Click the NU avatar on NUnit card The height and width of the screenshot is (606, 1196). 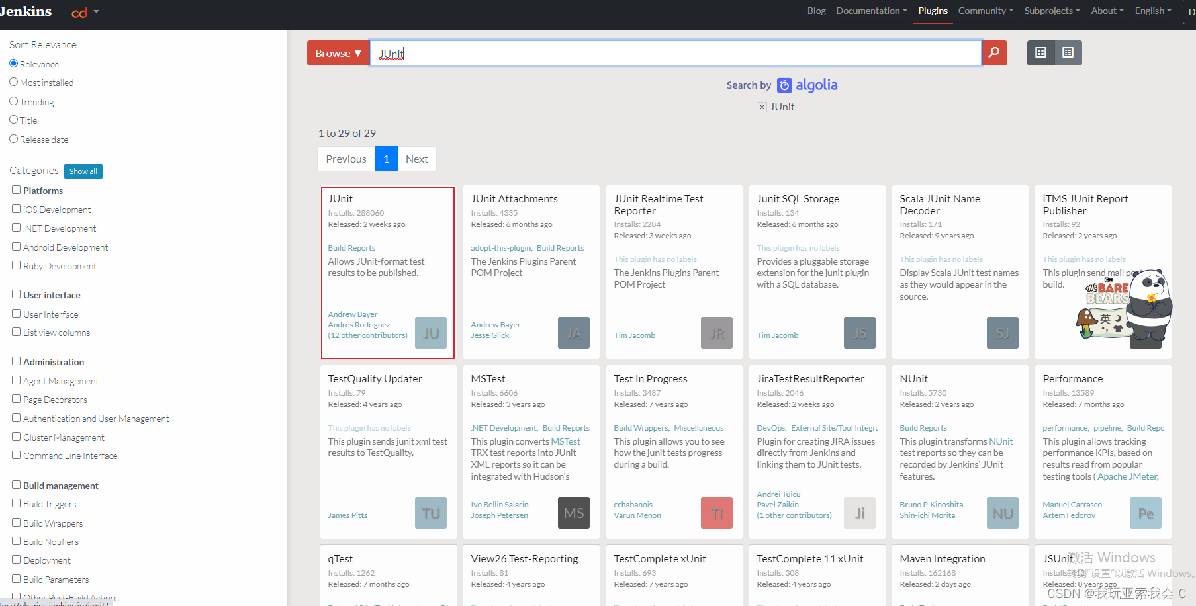tap(1003, 513)
